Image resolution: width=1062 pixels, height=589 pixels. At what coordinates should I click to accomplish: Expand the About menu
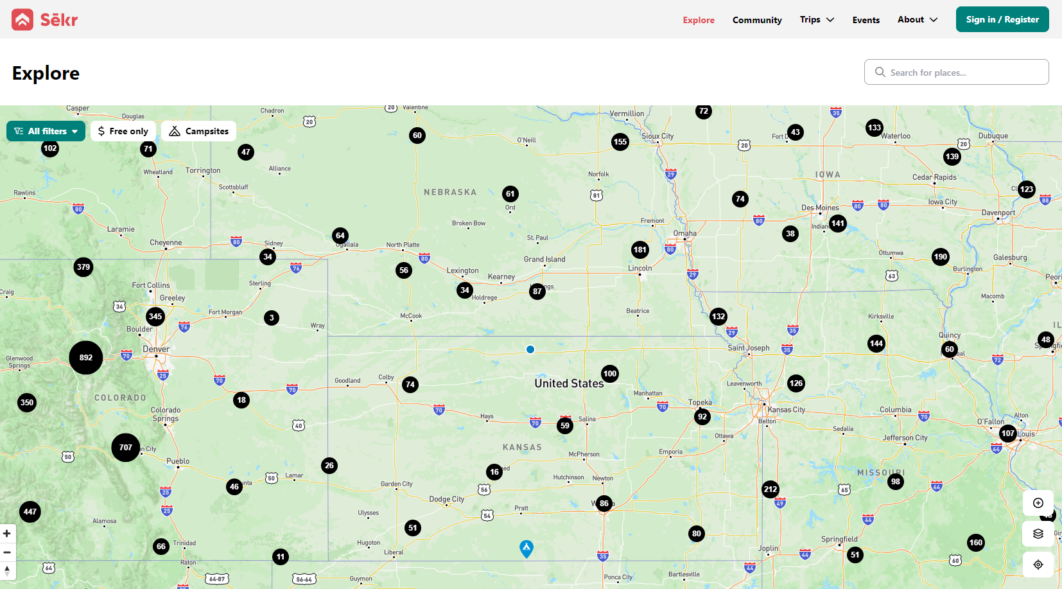point(917,19)
